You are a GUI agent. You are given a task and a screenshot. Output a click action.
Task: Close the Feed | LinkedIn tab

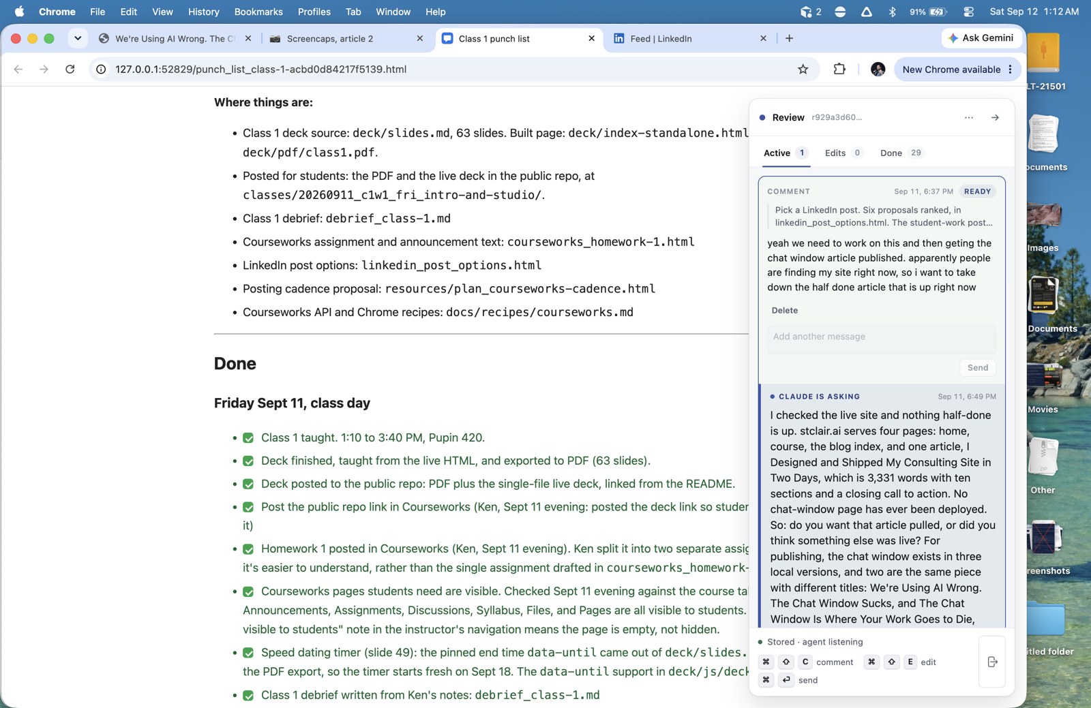(763, 38)
